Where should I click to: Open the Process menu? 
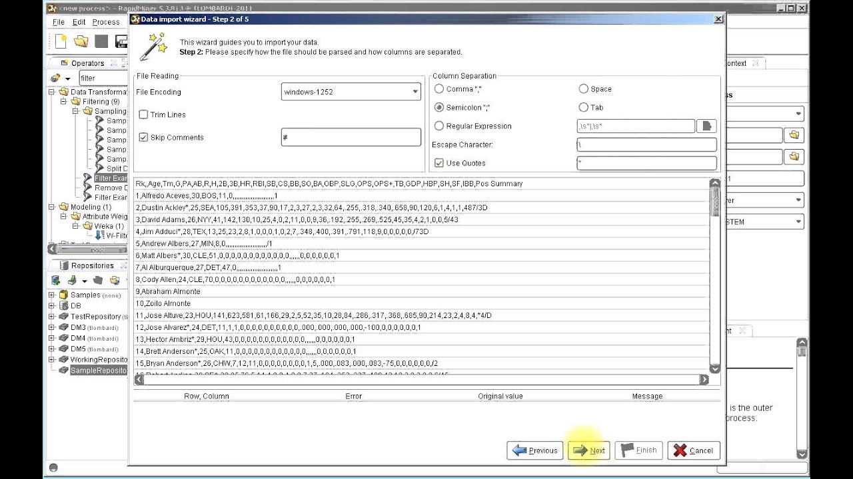106,22
